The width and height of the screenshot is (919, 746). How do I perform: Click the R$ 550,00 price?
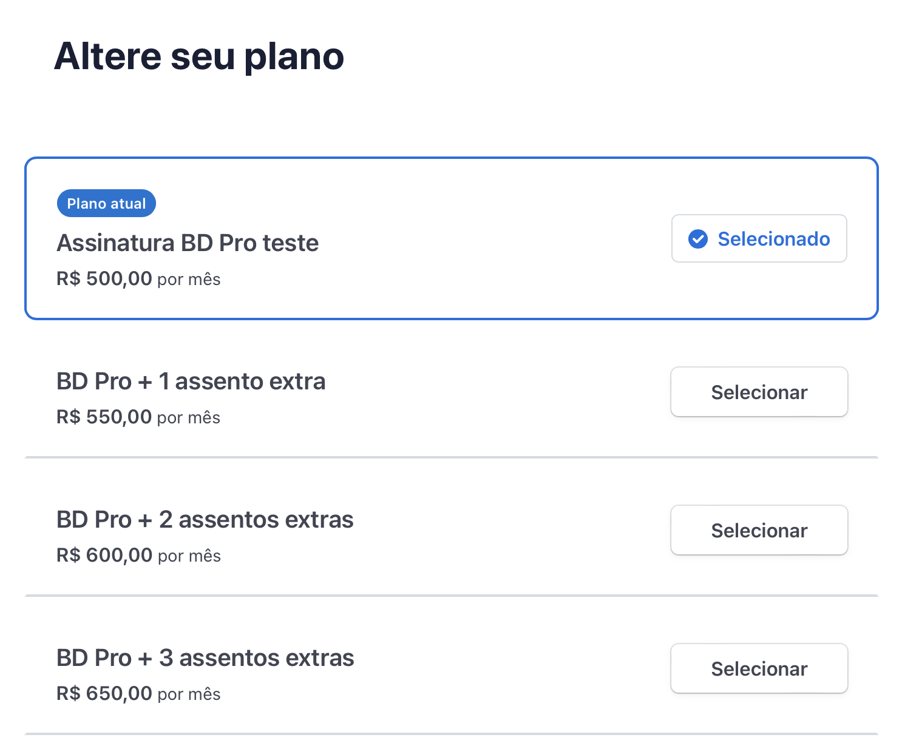pos(104,417)
